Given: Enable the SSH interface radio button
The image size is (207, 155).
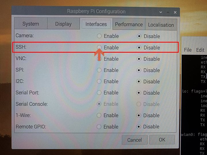Looking at the screenshot, I should point(99,47).
